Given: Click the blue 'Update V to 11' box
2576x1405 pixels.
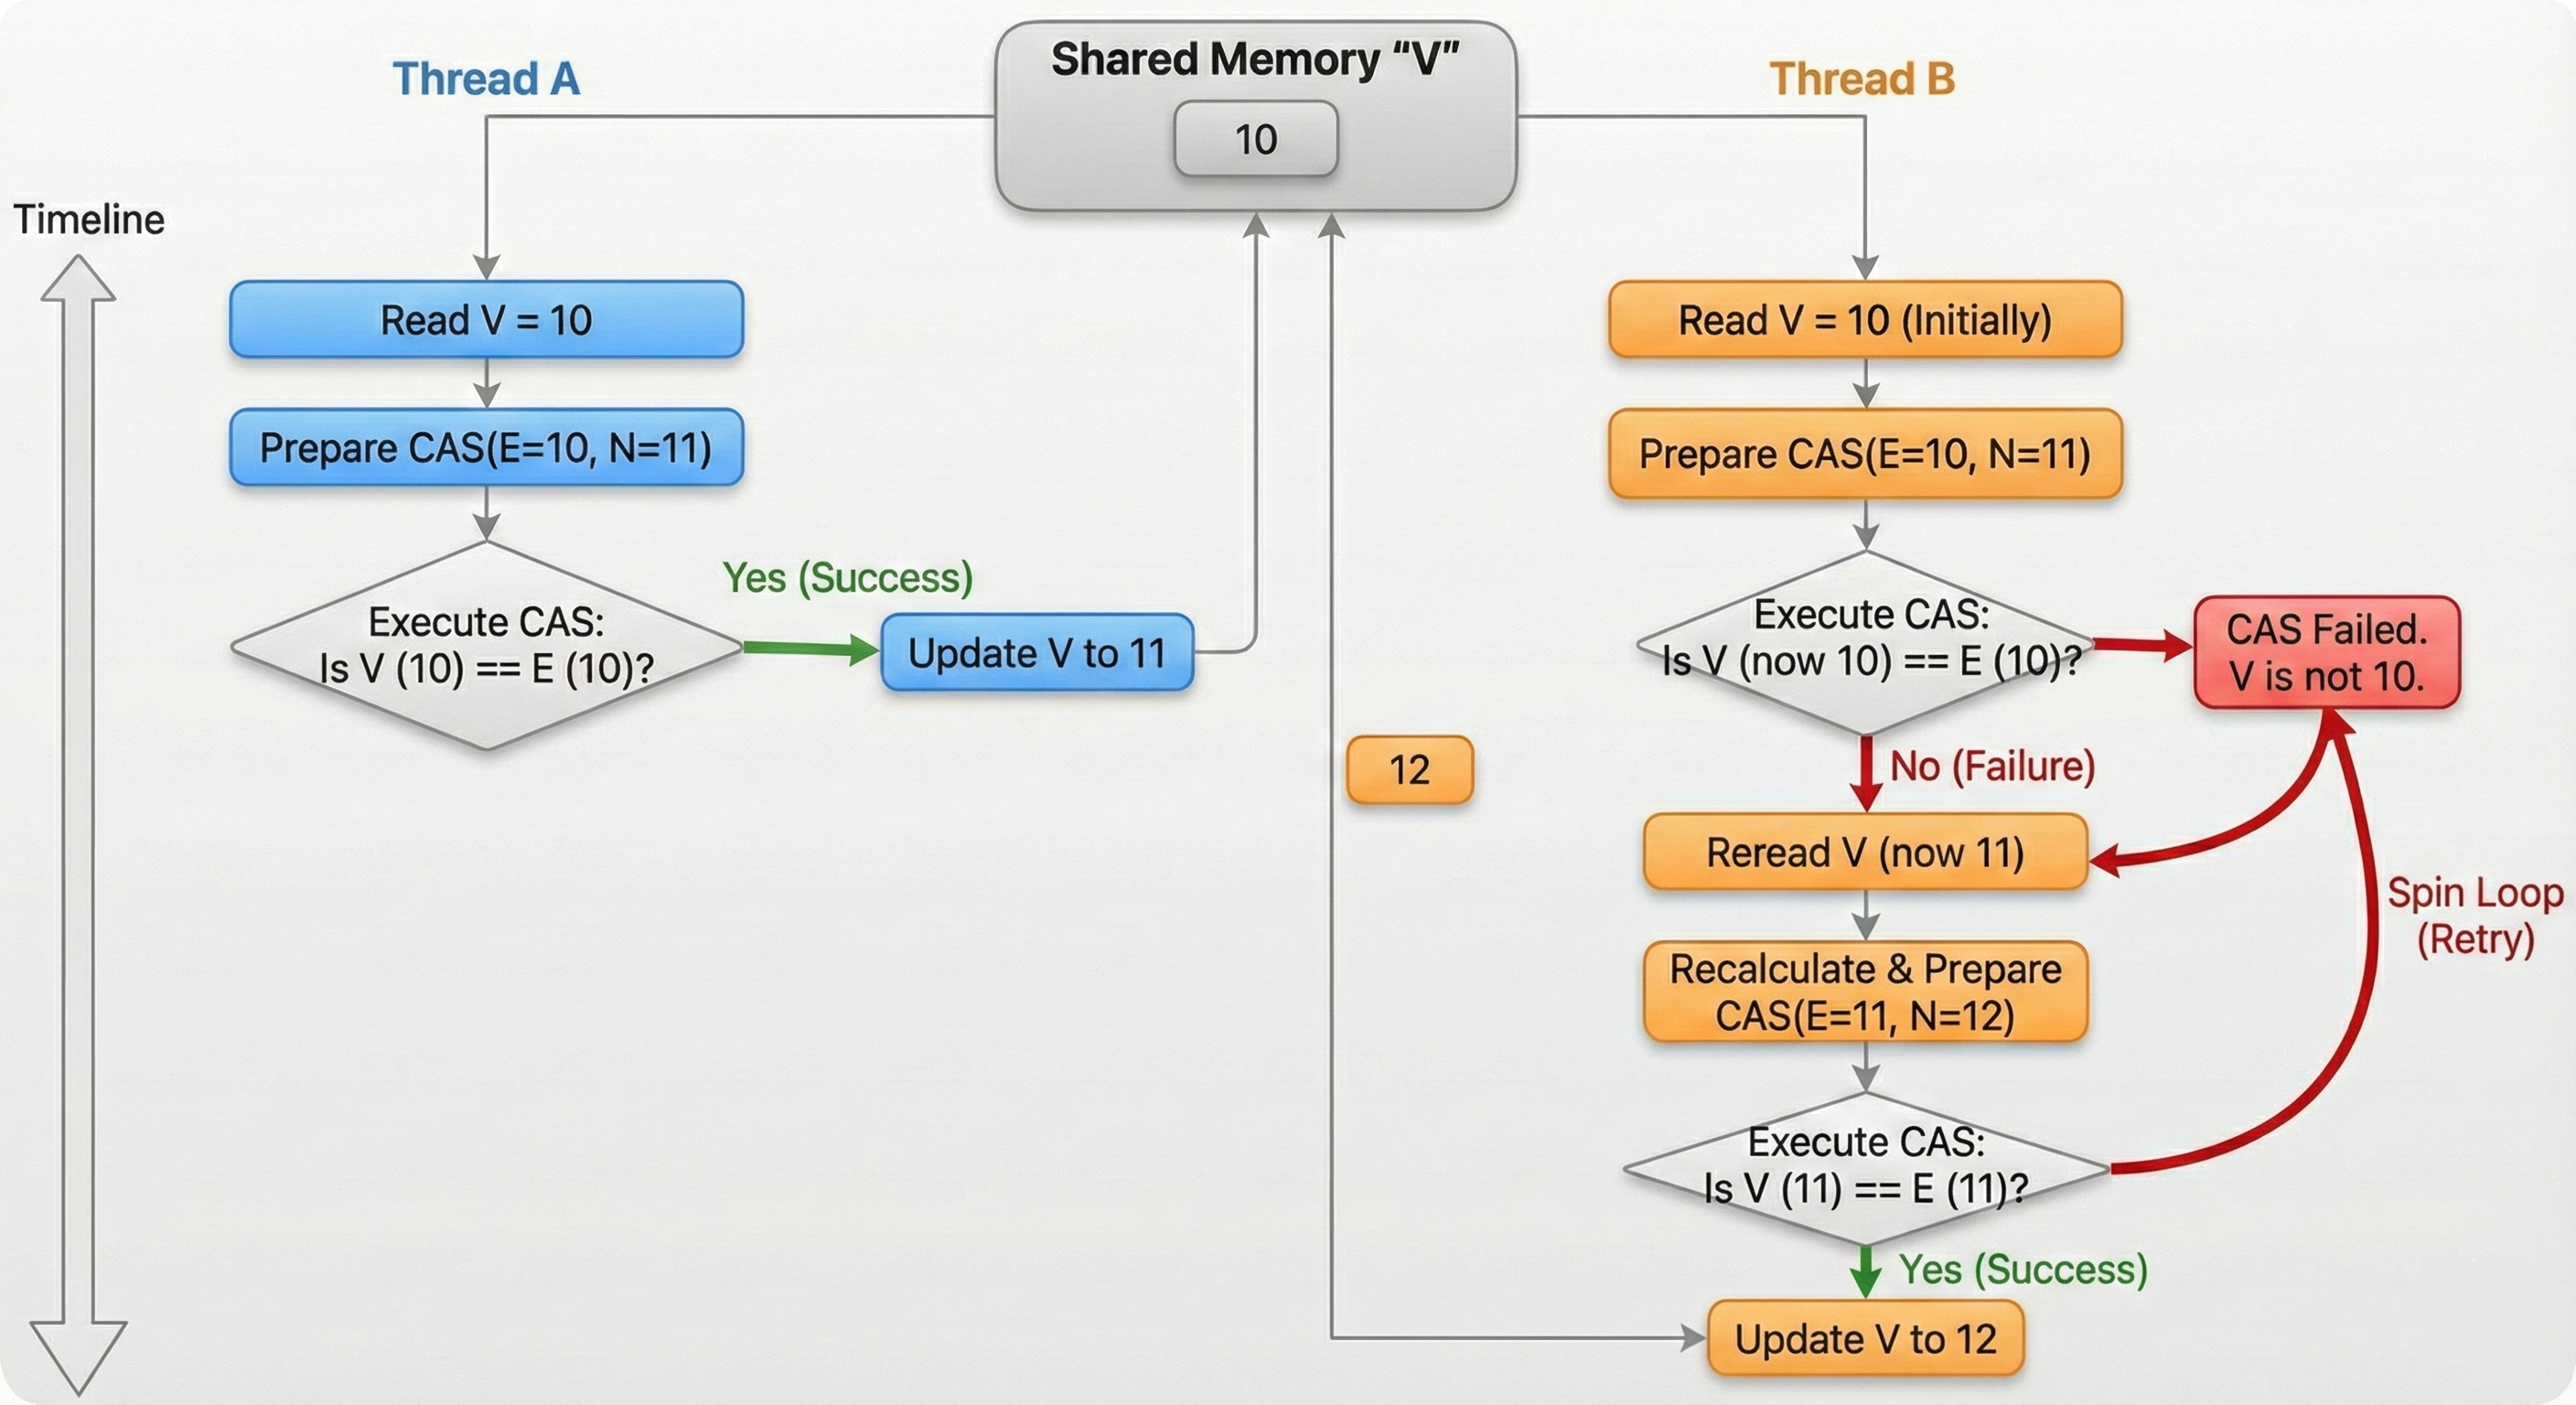Looking at the screenshot, I should tap(1037, 653).
